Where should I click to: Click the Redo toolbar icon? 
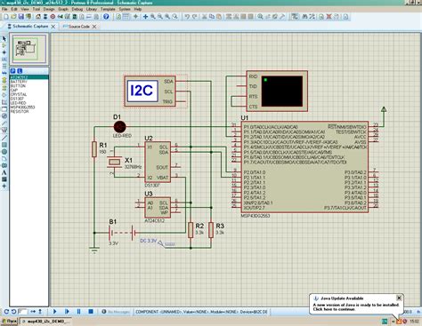point(194,17)
